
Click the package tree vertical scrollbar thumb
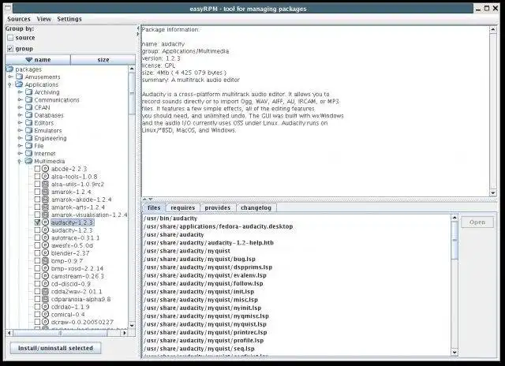click(x=132, y=93)
